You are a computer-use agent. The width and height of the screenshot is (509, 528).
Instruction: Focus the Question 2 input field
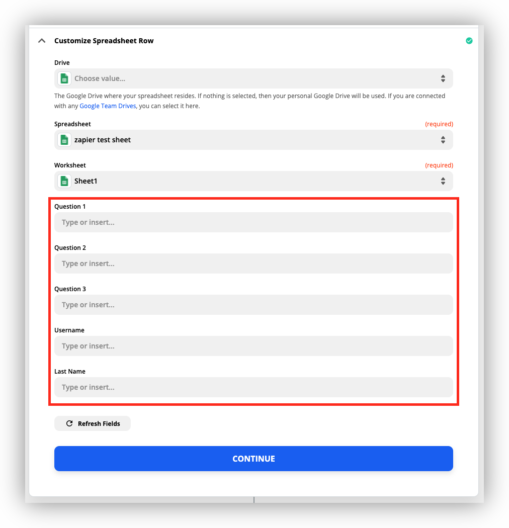pyautogui.click(x=253, y=263)
